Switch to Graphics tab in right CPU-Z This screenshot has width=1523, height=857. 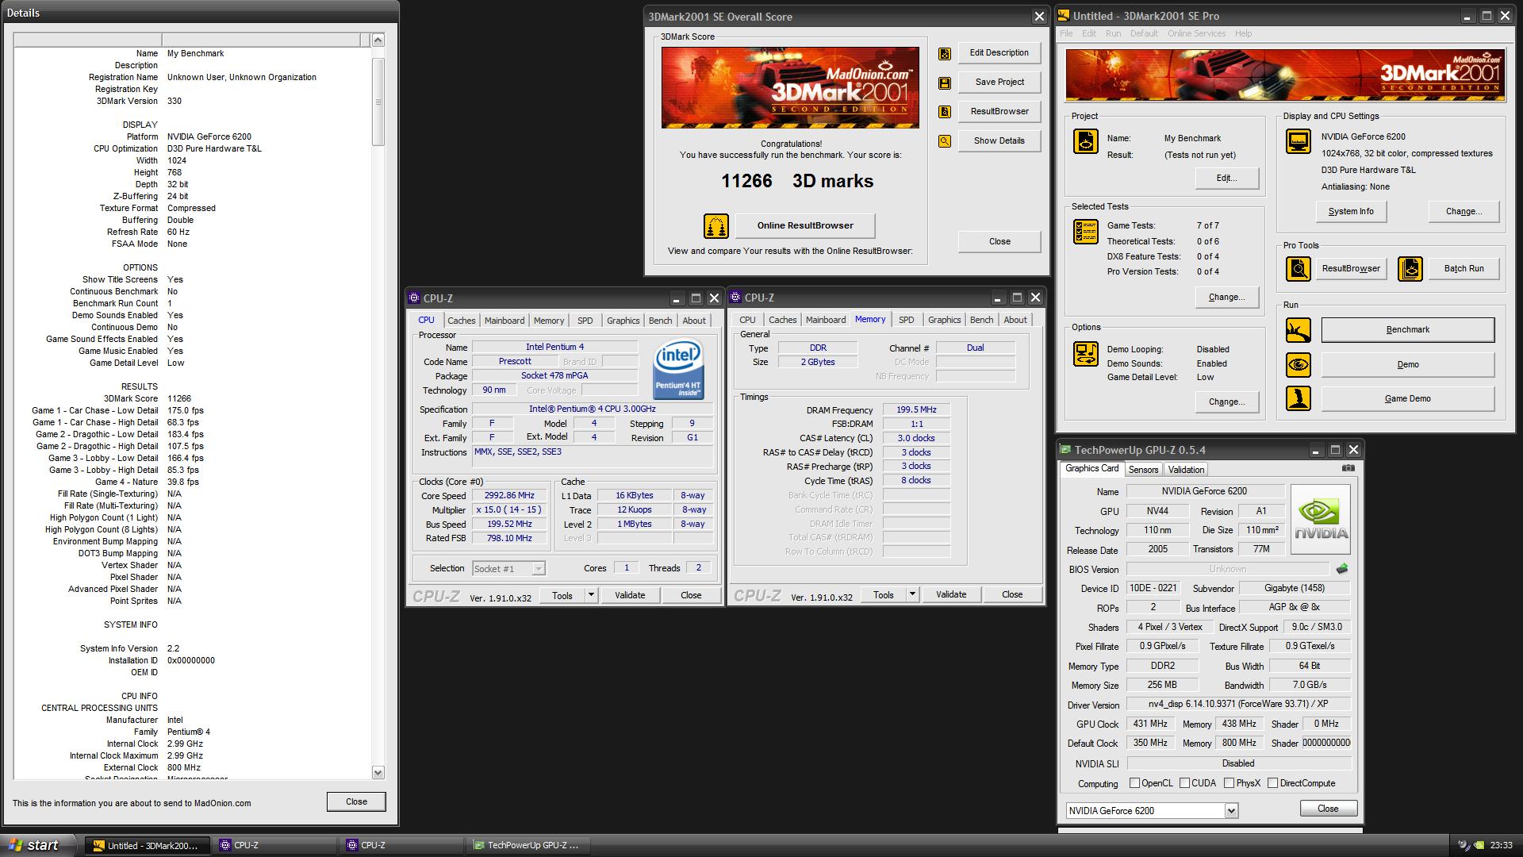point(944,320)
